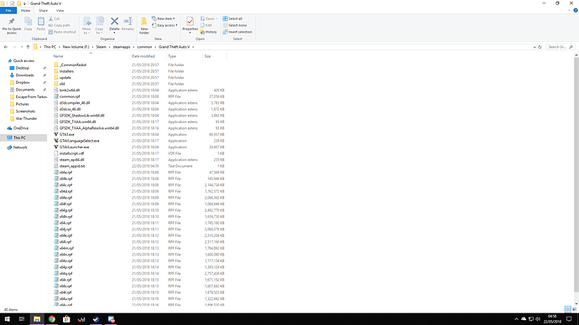Image resolution: width=579 pixels, height=325 pixels.
Task: Switch to the Share ribbon tab
Action: click(x=43, y=11)
